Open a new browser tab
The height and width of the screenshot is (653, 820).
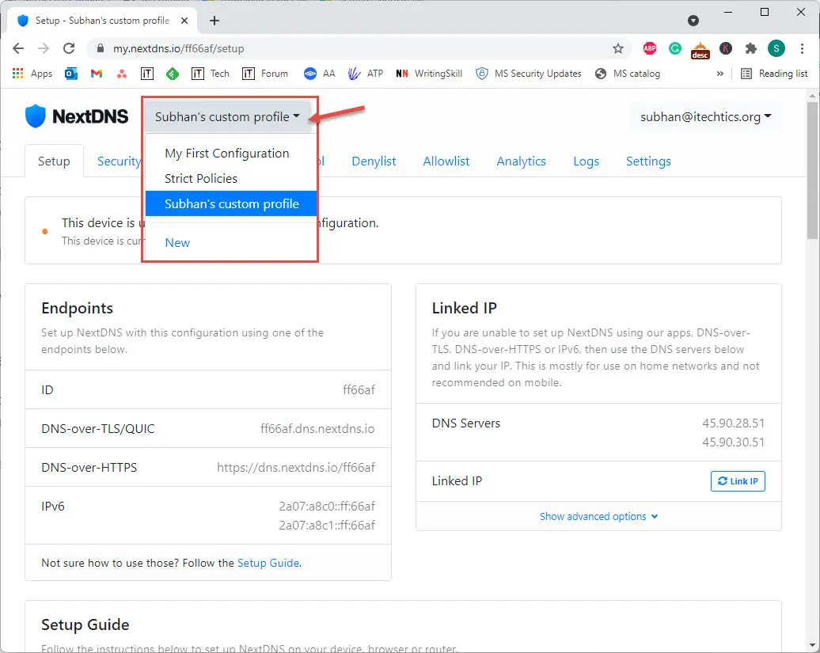pos(214,21)
